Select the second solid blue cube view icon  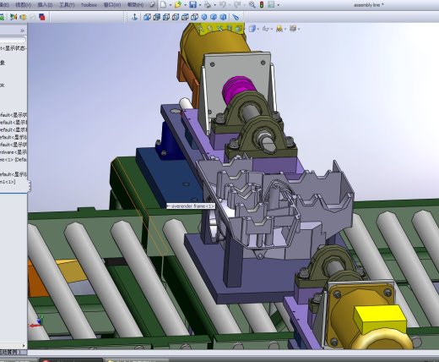tap(214, 17)
